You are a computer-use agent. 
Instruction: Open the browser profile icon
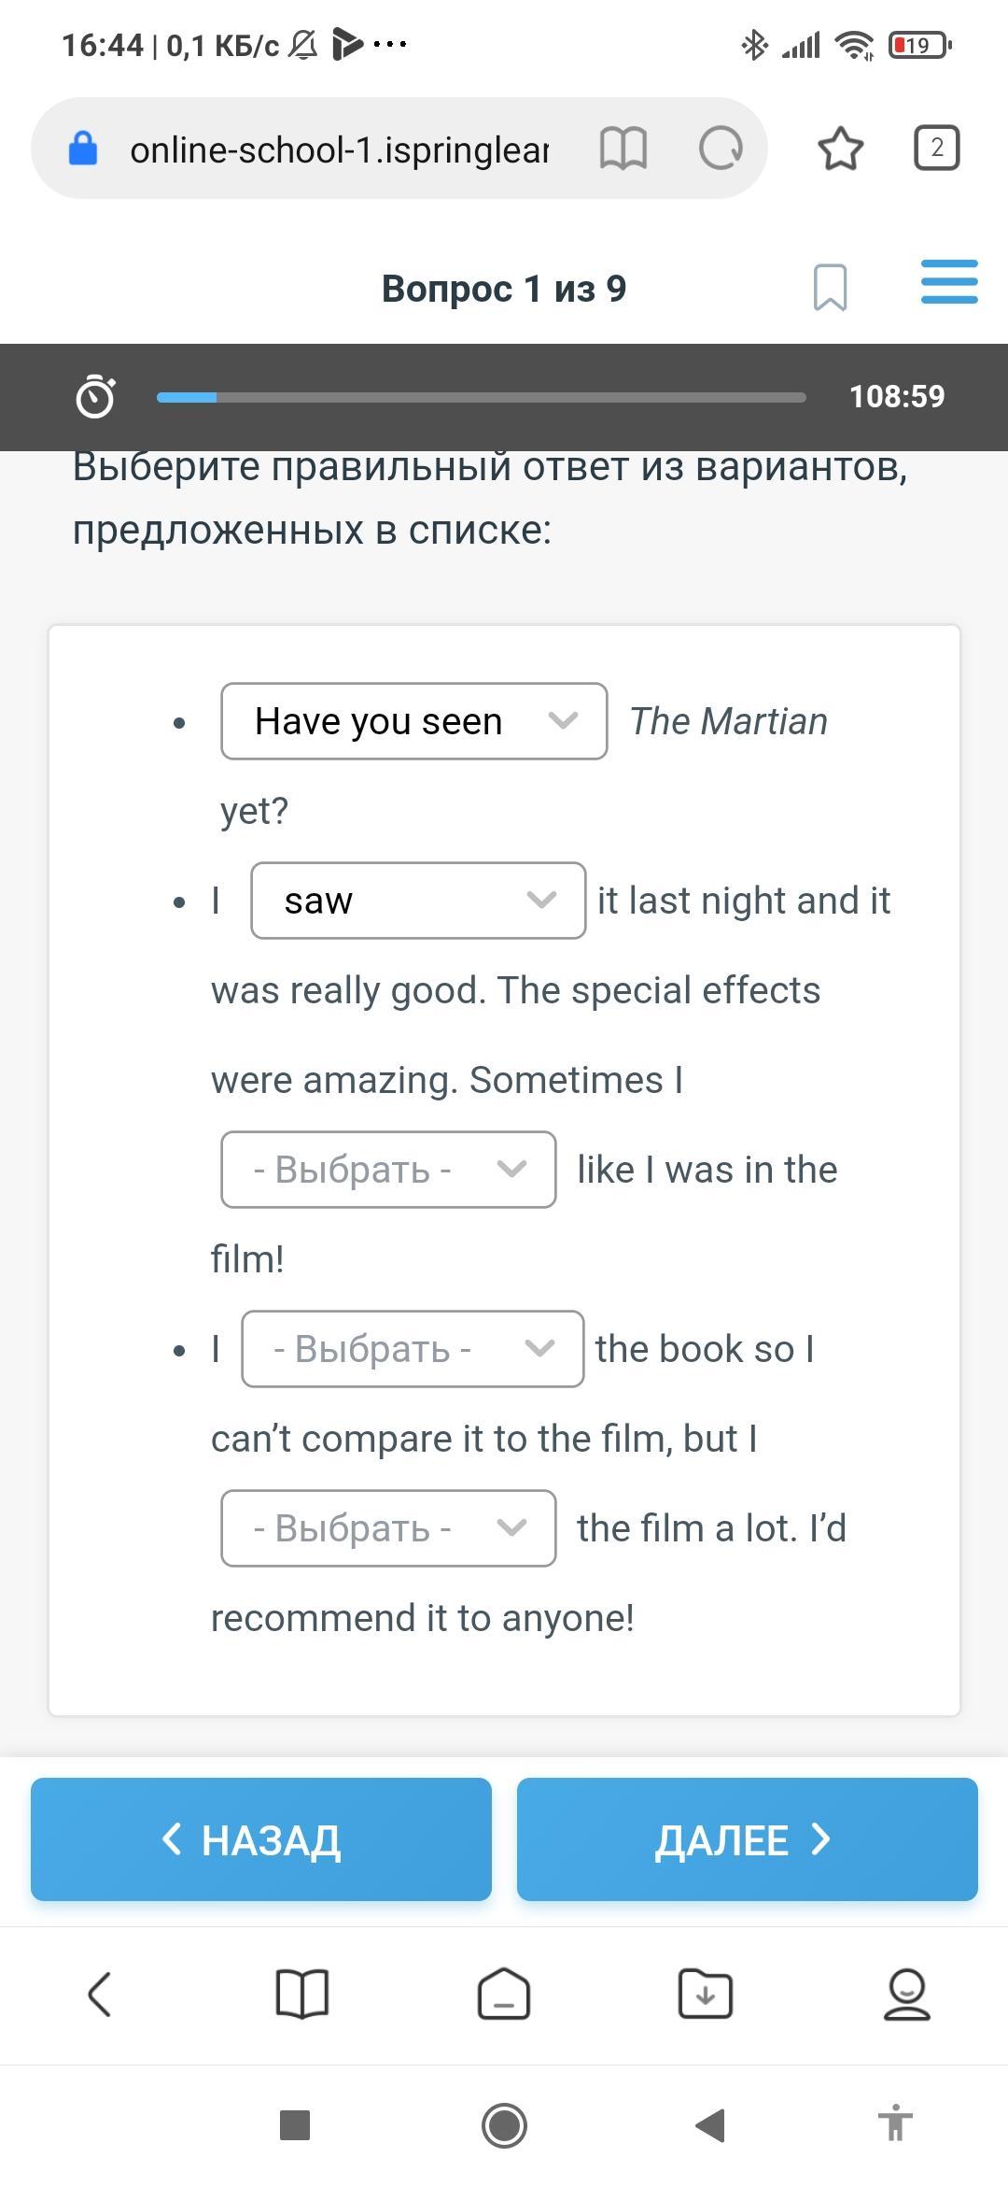tap(906, 1994)
